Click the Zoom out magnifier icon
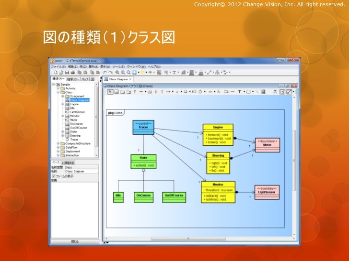The height and width of the screenshot is (261, 349). tap(128, 72)
